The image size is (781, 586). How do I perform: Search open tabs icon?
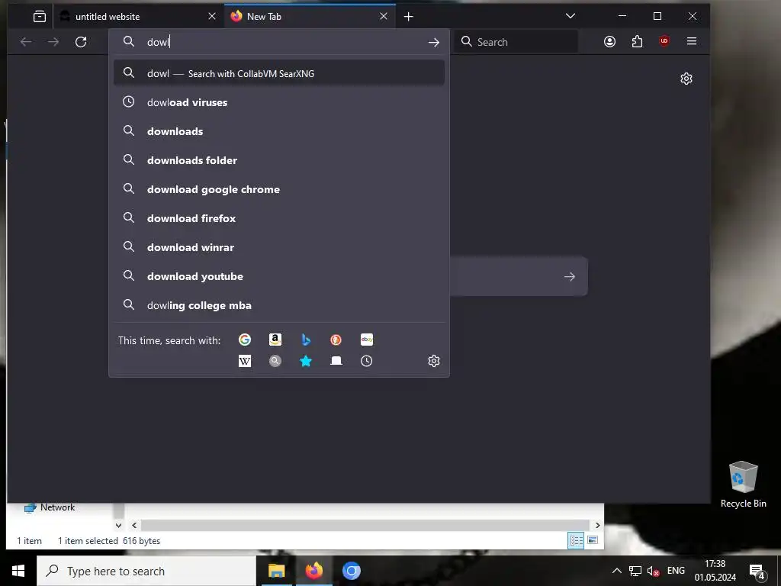[x=336, y=361]
